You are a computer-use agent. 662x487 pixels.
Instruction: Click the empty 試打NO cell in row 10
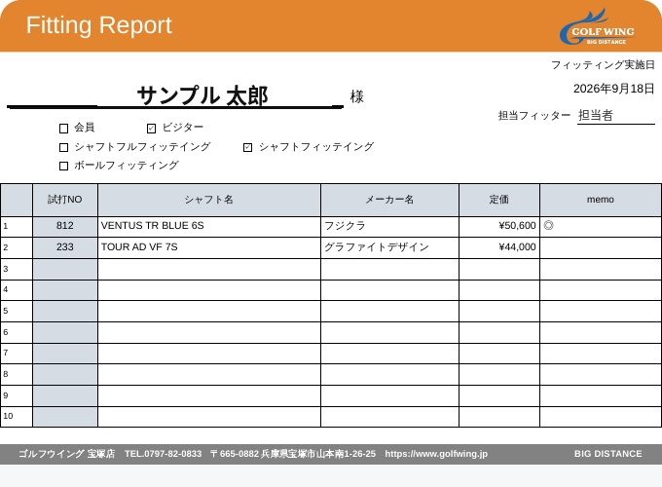click(x=65, y=417)
